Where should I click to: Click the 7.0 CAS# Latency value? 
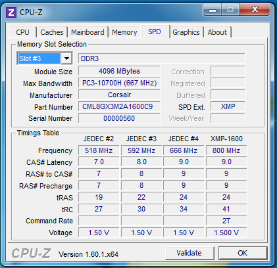[x=99, y=162]
